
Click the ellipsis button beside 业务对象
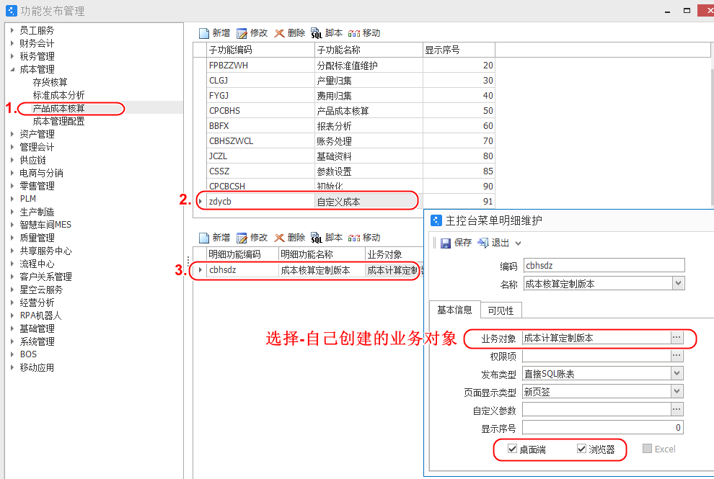coord(676,337)
